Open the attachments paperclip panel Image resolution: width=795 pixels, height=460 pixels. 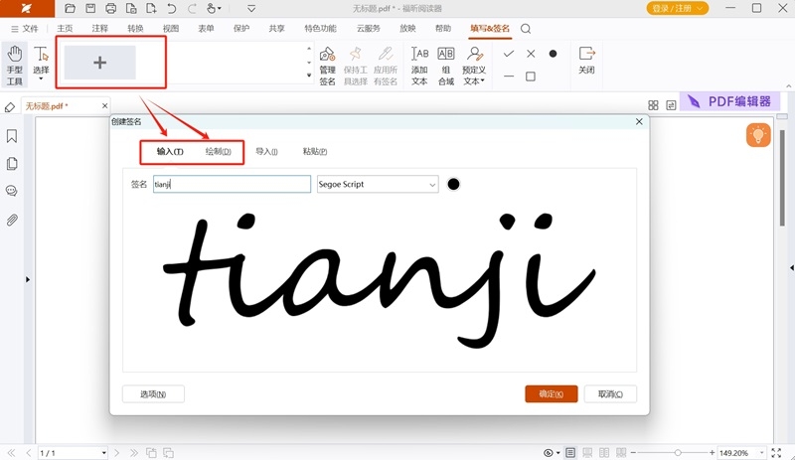point(12,220)
